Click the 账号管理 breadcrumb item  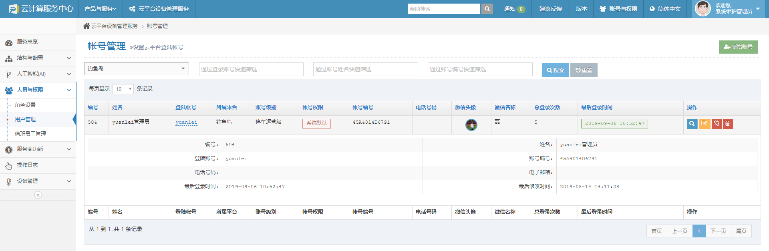coord(157,26)
